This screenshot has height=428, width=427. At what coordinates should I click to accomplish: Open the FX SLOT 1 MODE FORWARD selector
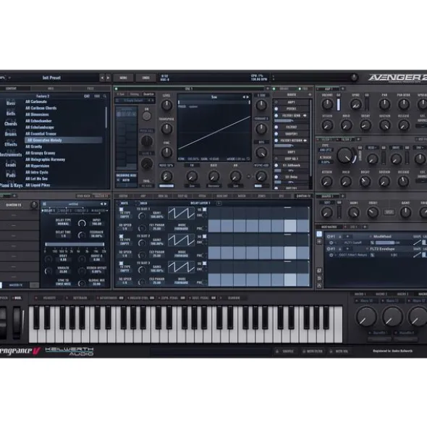181,229
